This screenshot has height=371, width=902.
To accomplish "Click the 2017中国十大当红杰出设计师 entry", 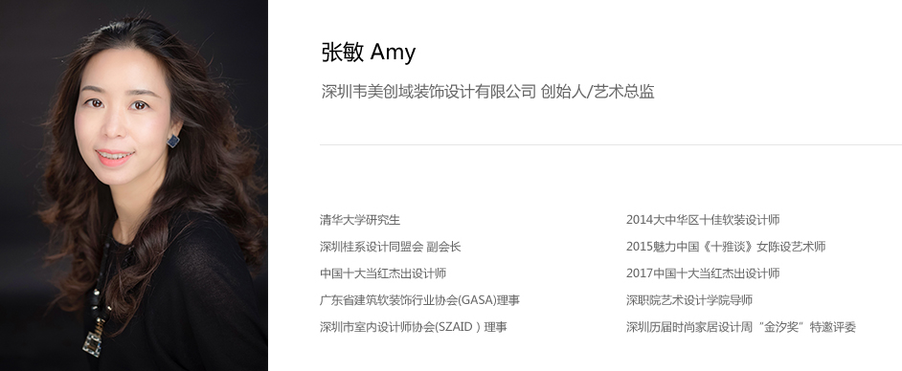I will 703,273.
